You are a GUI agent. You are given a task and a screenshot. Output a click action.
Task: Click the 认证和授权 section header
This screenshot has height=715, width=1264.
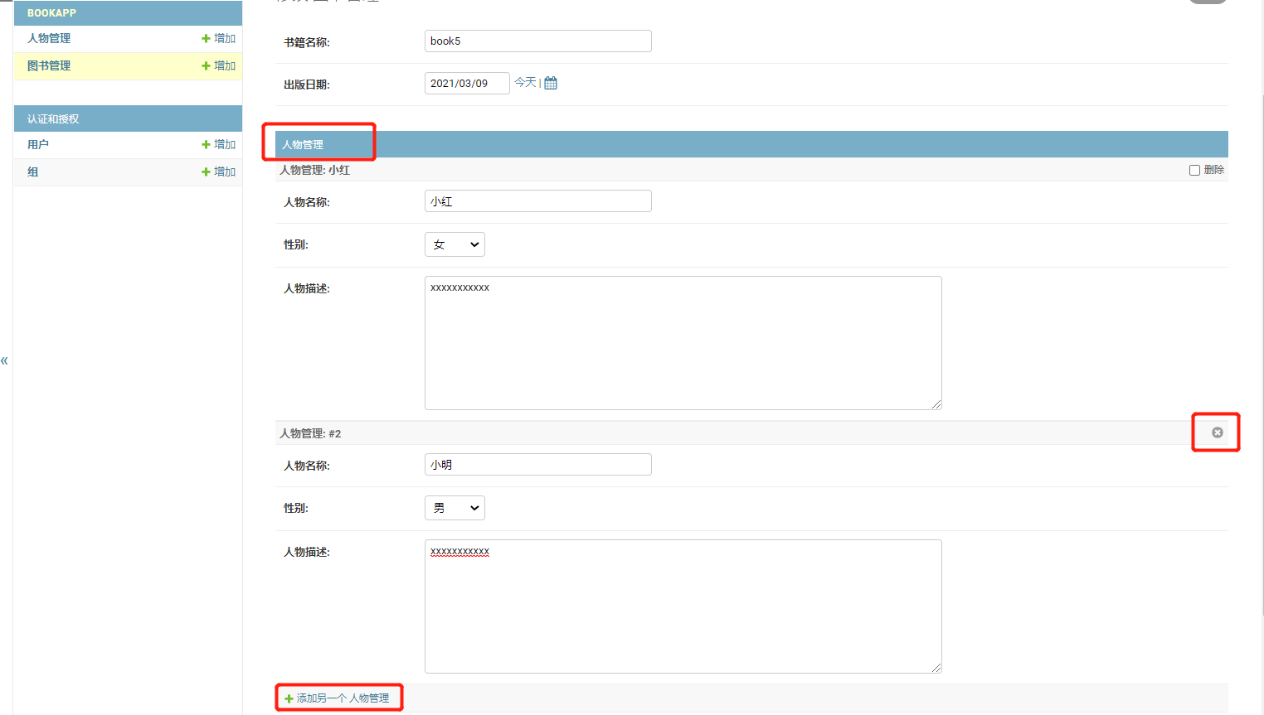53,119
